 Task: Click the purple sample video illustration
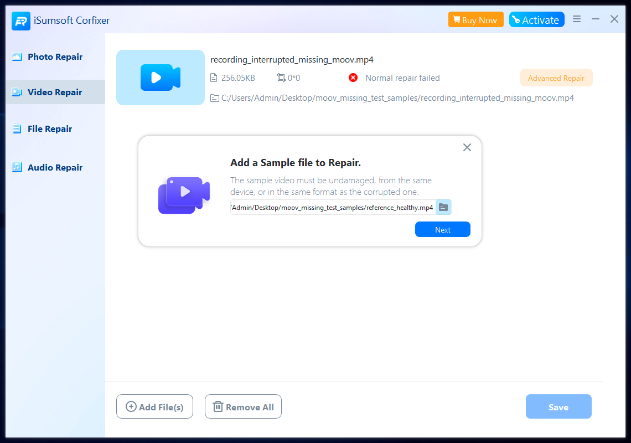click(184, 195)
